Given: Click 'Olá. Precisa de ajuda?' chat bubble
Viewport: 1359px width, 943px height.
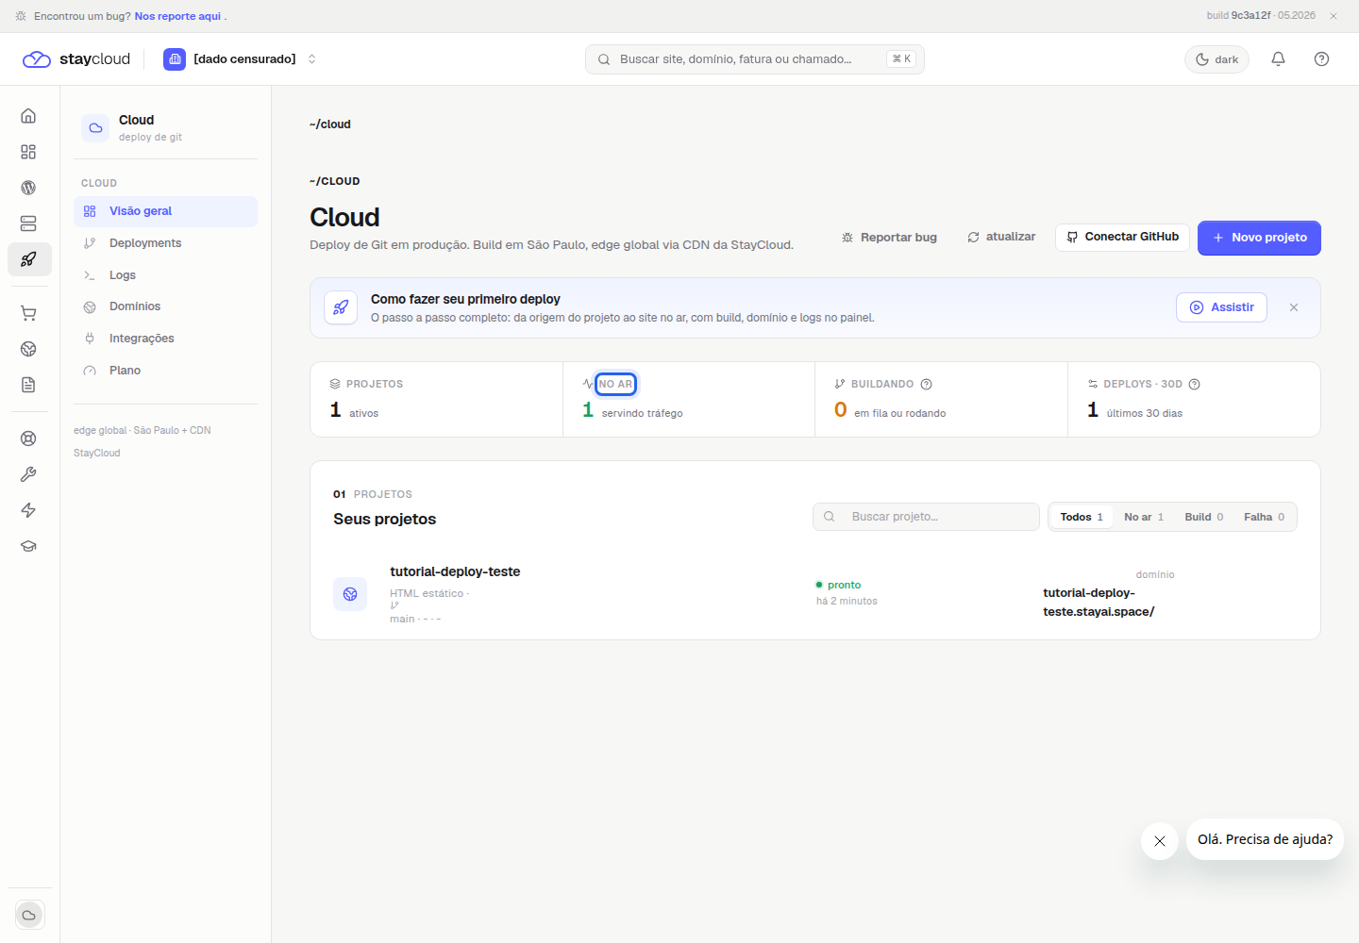Looking at the screenshot, I should coord(1265,839).
